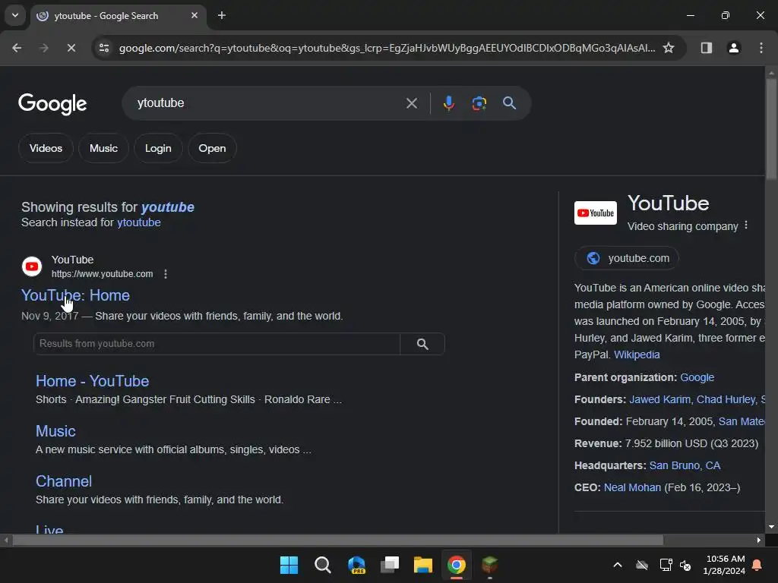Open Music sitelink
This screenshot has width=778, height=583.
(55, 431)
